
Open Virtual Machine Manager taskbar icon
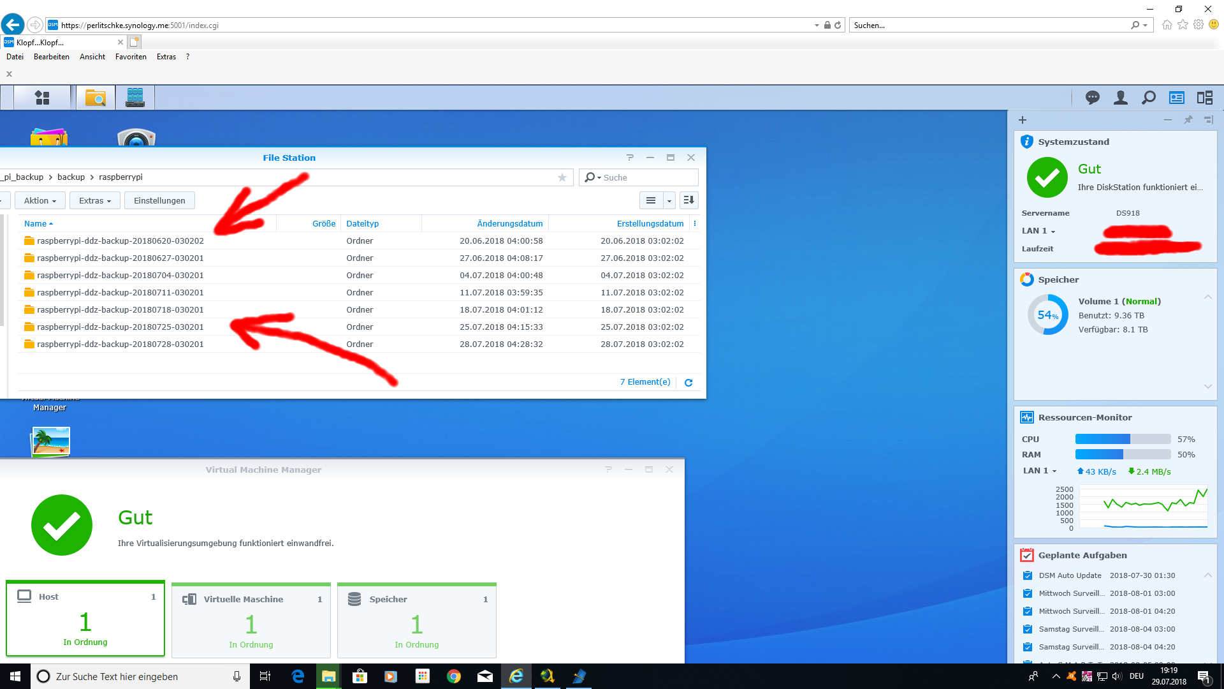[135, 98]
